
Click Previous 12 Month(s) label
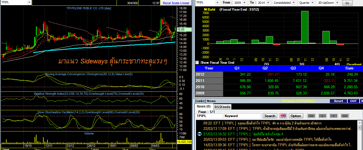coord(298,101)
